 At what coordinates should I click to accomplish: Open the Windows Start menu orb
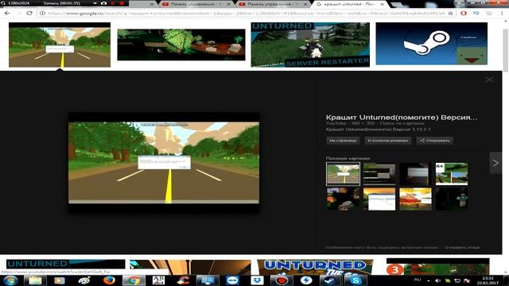point(10,280)
